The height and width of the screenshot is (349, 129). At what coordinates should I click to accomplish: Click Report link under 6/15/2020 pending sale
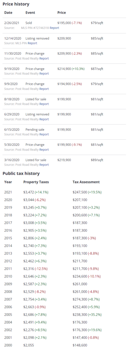[x=44, y=134]
